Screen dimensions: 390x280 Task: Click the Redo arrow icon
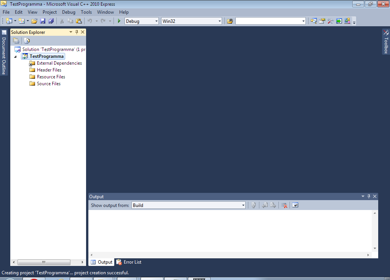[x=103, y=21]
